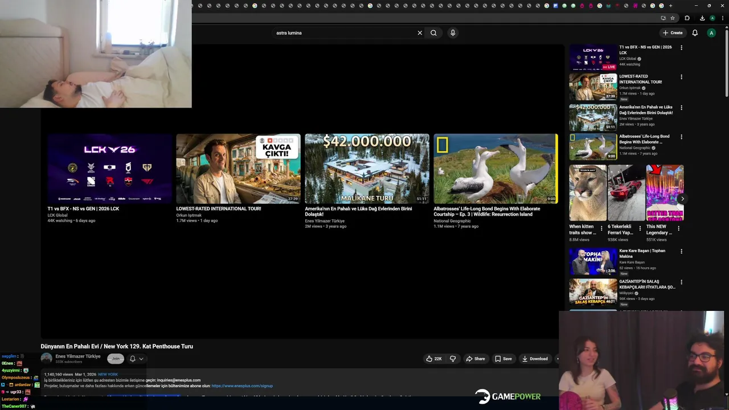Open options for Albatrosses' sidebar video

[681, 137]
